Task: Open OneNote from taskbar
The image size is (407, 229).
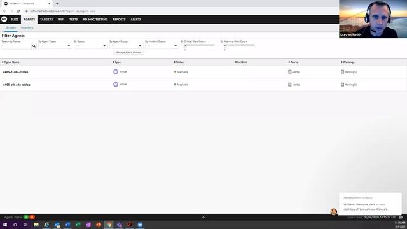Action: (x=88, y=225)
